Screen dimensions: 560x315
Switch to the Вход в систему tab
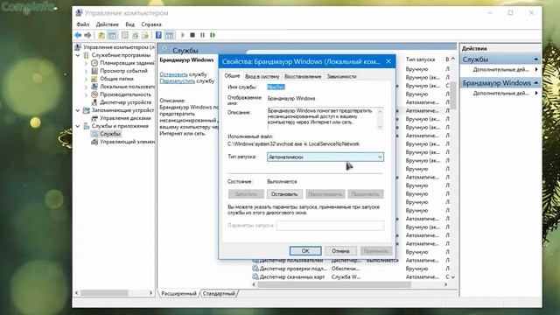coord(262,76)
